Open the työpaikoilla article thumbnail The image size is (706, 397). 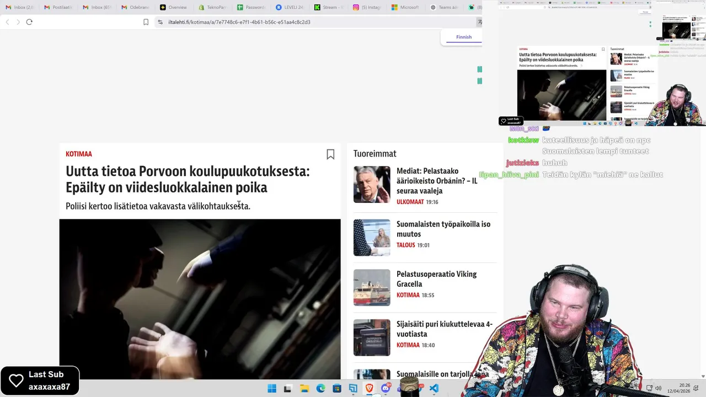click(372, 238)
